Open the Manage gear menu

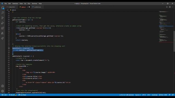click(x=2, y=91)
